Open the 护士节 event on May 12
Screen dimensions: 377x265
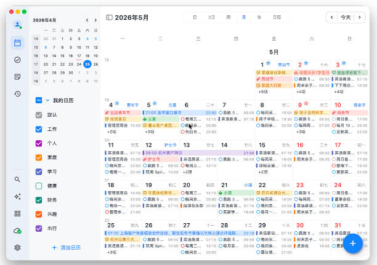161,159
